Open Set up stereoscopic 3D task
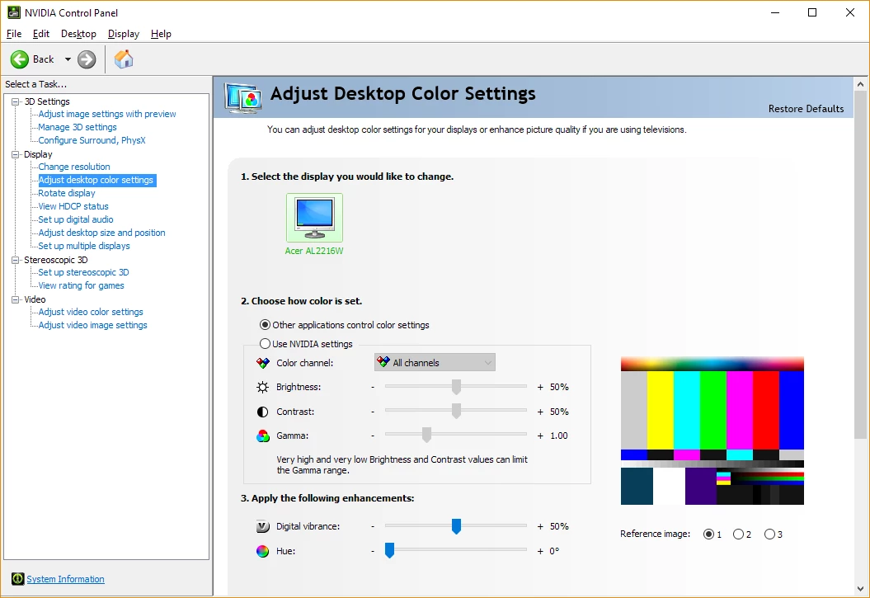The image size is (870, 598). 83,272
